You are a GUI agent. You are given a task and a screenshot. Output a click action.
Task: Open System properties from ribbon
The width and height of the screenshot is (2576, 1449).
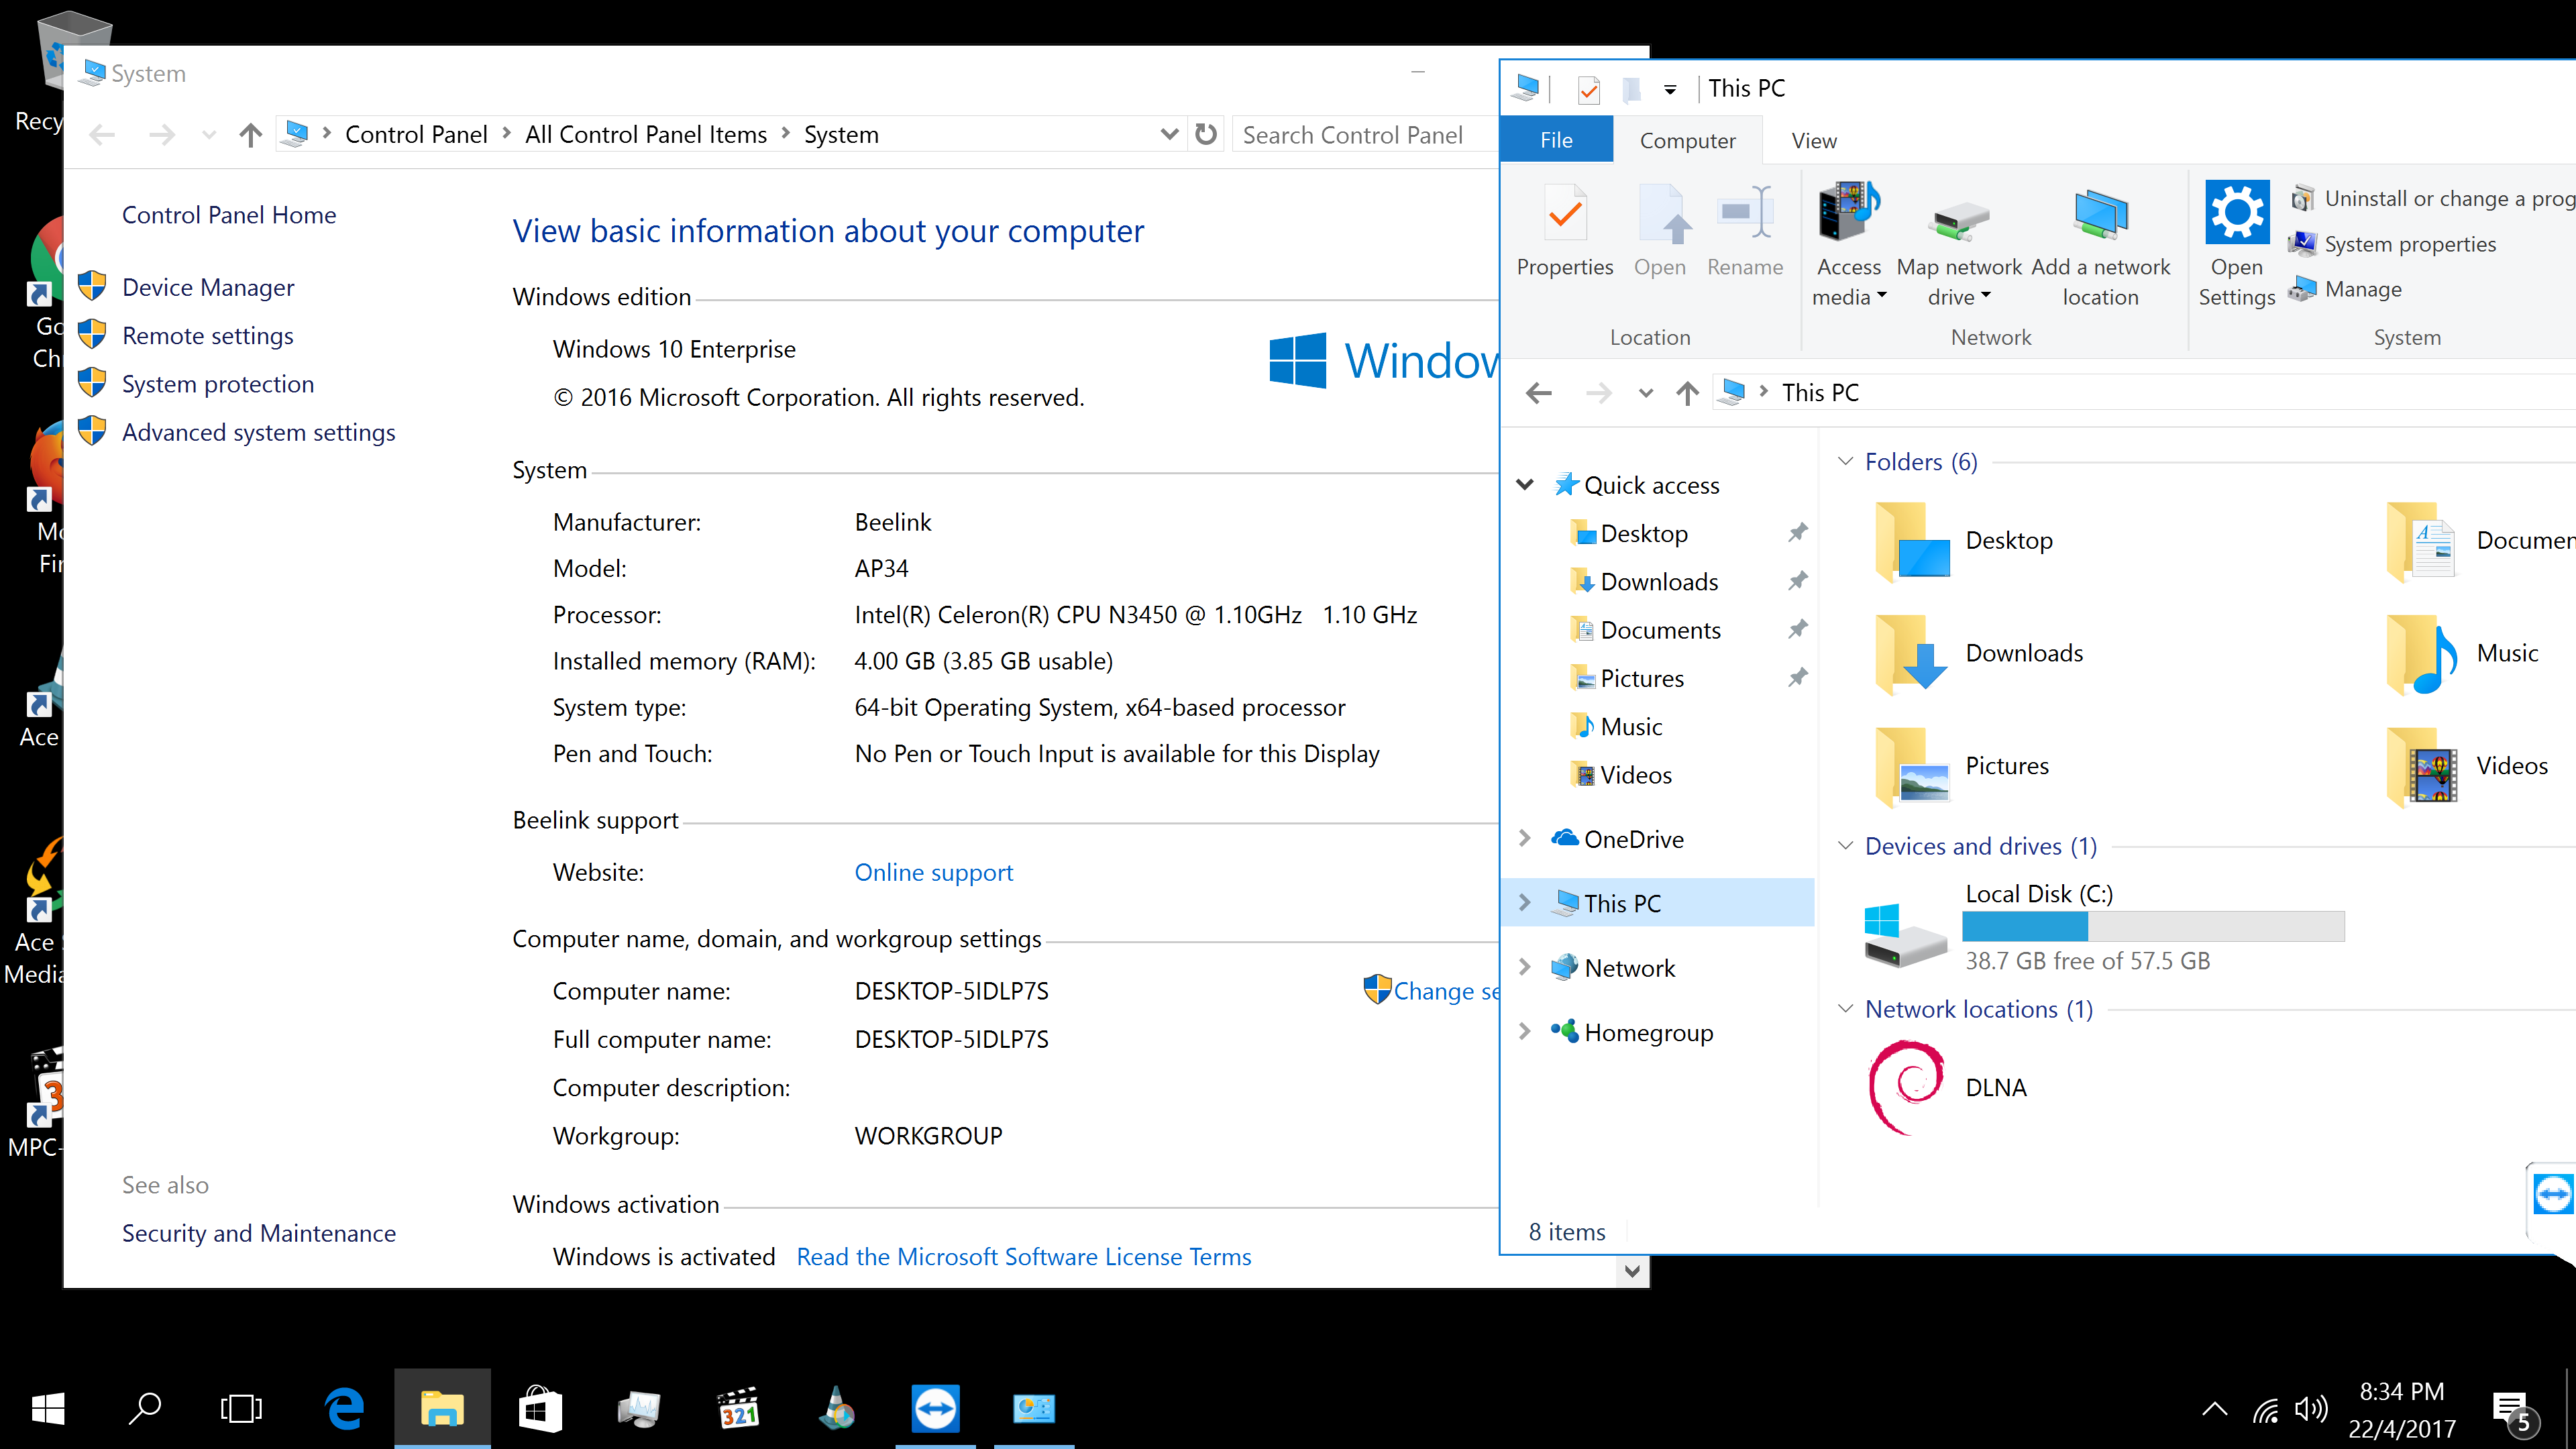(x=2393, y=244)
